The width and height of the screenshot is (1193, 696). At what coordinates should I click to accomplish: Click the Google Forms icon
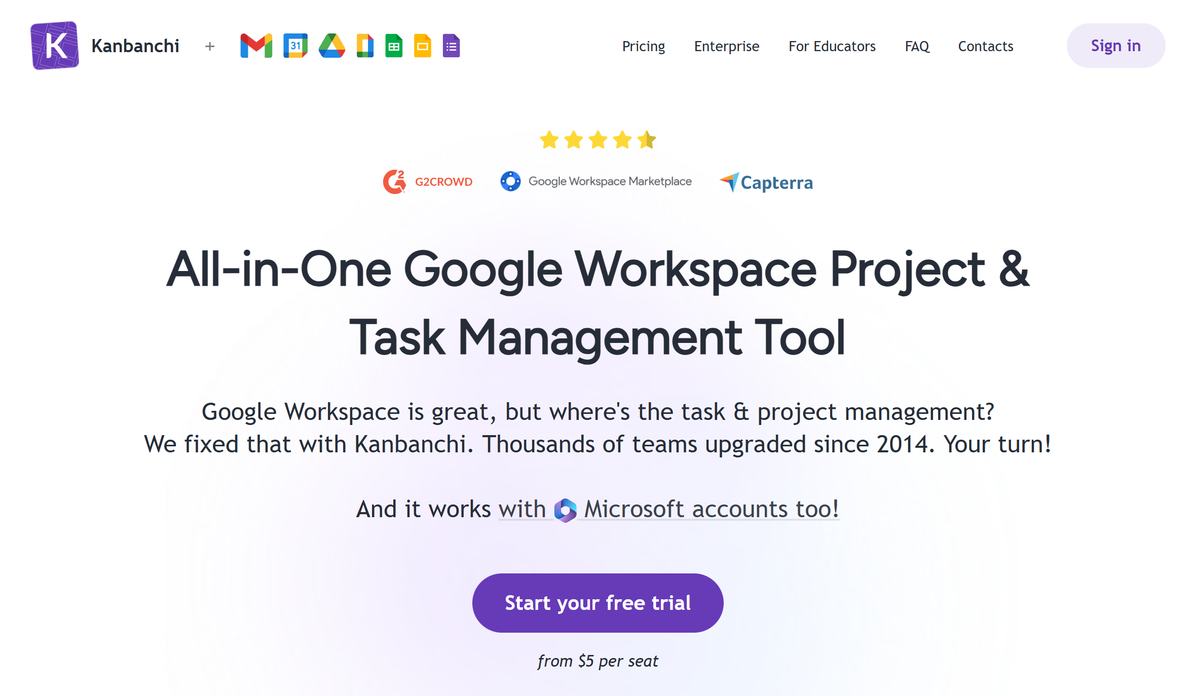tap(451, 46)
